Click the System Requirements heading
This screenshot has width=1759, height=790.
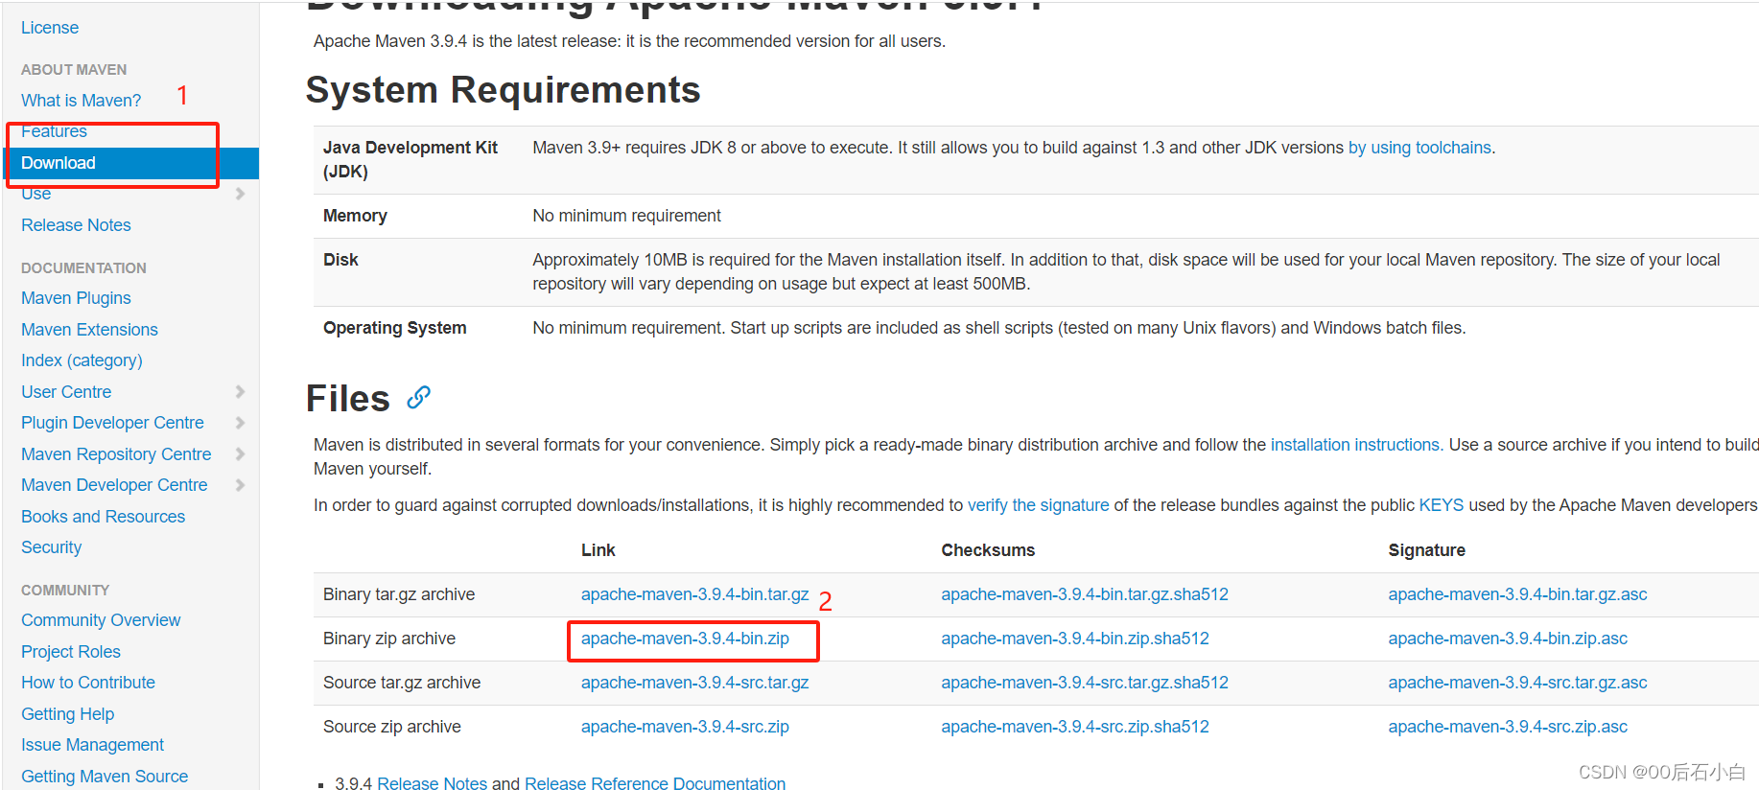(503, 90)
